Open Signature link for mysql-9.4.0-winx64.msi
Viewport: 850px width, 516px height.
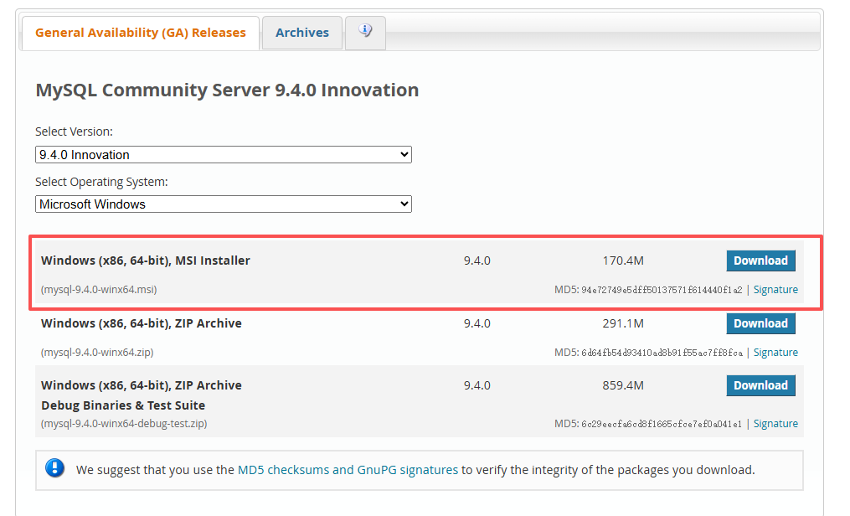pos(775,290)
